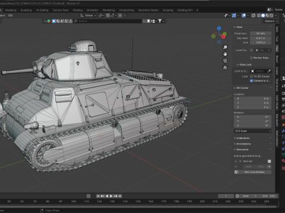Toggle perspective/orthographic grid icon
285x213 pixels.
point(225,67)
